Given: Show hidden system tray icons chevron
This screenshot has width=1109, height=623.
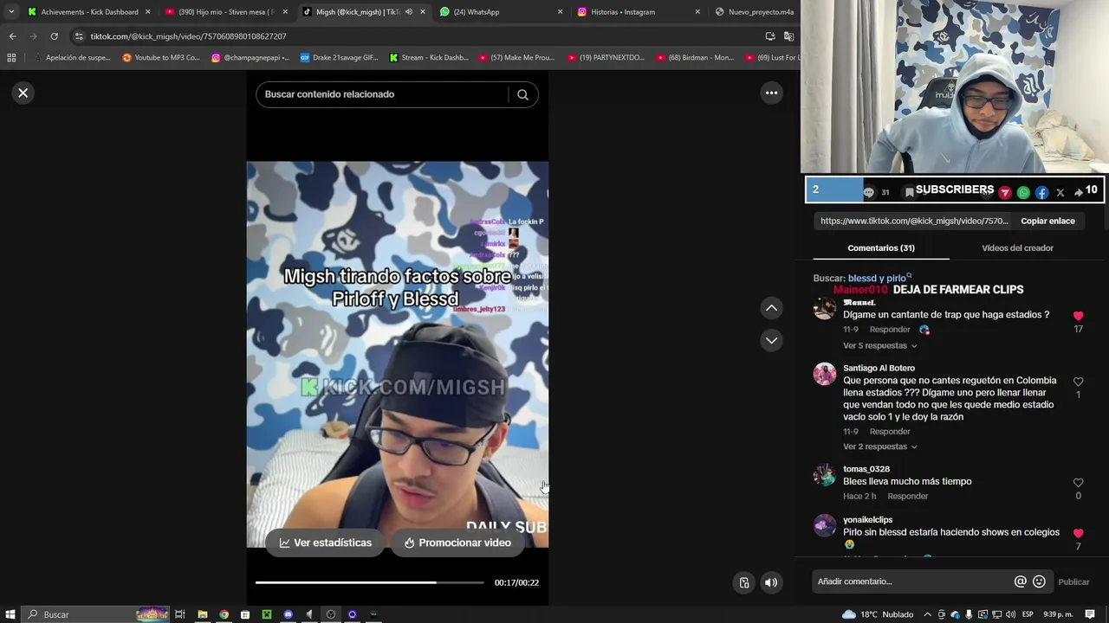Looking at the screenshot, I should pyautogui.click(x=927, y=614).
